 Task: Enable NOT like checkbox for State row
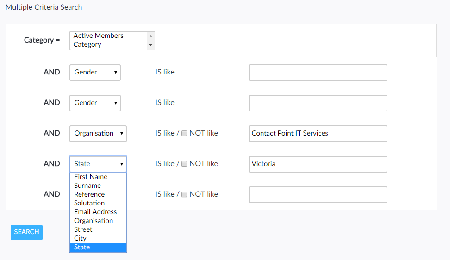click(184, 164)
